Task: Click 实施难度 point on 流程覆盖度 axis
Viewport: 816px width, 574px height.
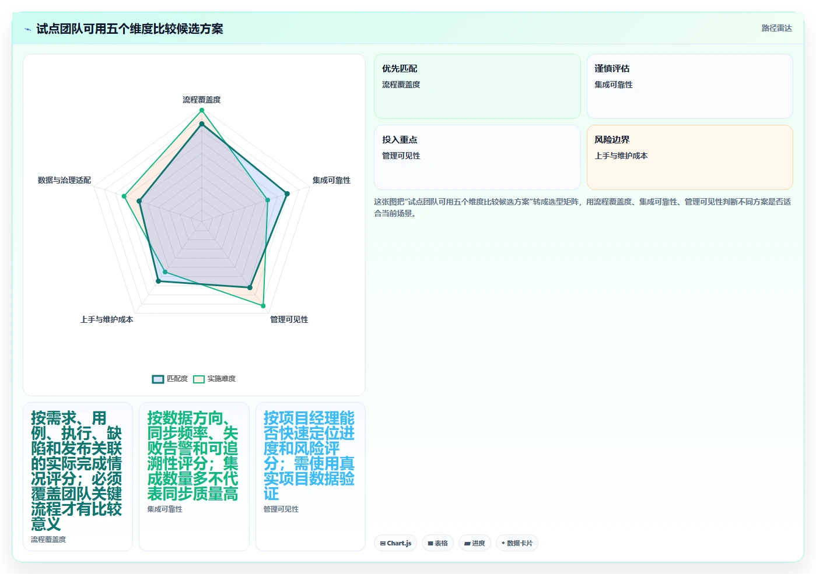Action: pyautogui.click(x=202, y=110)
